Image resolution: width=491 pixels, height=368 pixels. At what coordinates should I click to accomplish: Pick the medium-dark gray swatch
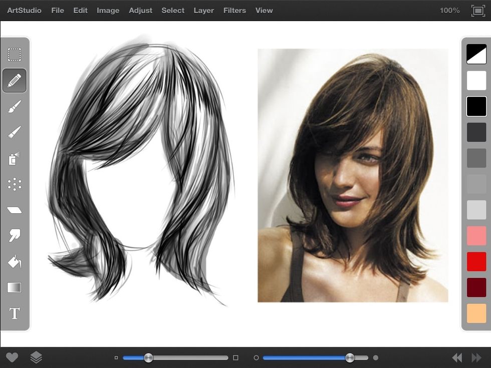(476, 158)
